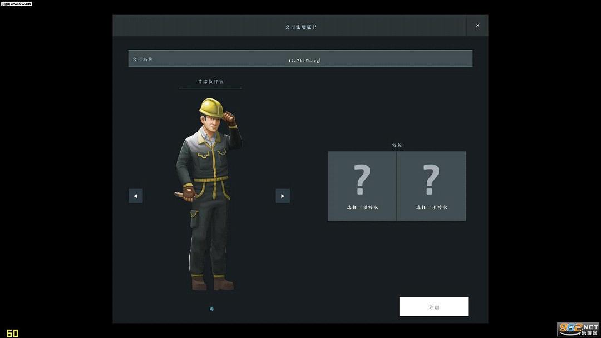
Task: Click the character name 陈 below portrait
Action: coord(211,309)
